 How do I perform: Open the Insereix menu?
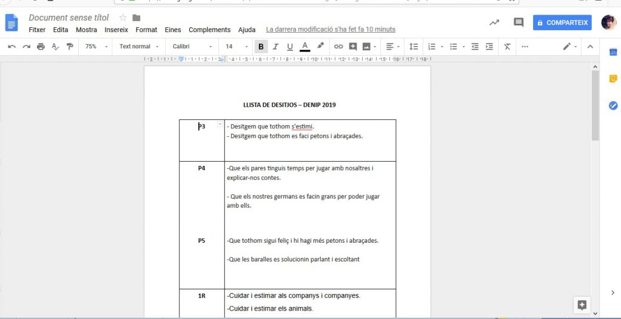[x=116, y=30]
